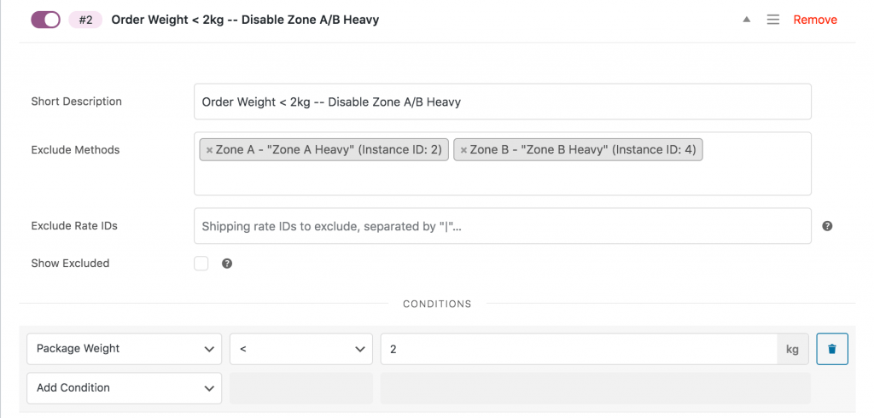
Task: Click help icon next to Show Excluded
Action: [227, 264]
